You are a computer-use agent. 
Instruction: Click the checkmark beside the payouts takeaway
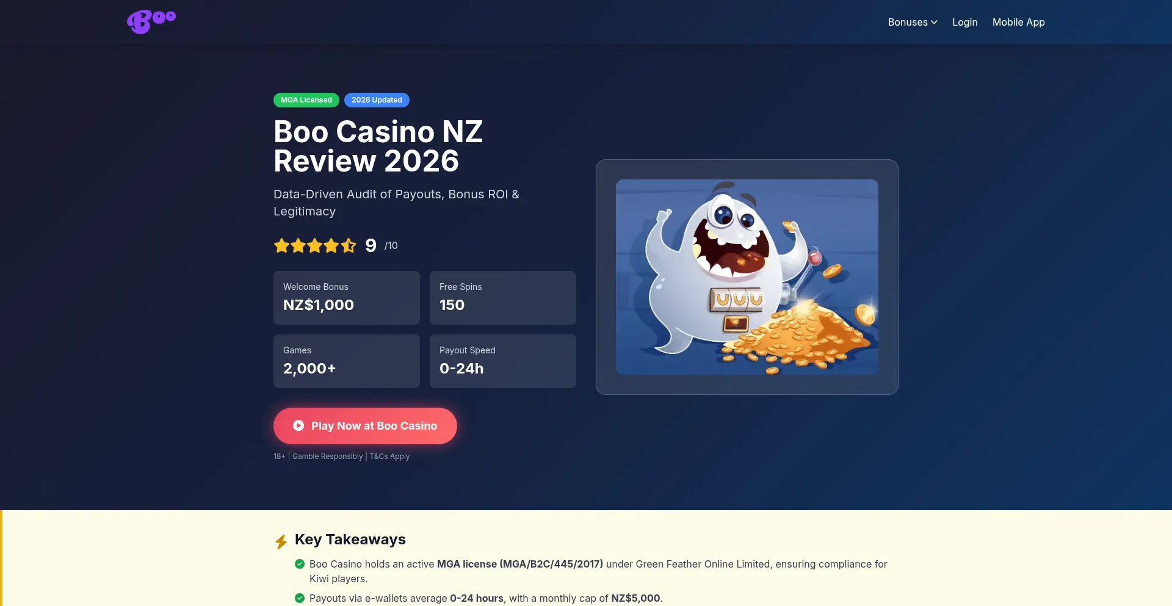[x=300, y=598]
